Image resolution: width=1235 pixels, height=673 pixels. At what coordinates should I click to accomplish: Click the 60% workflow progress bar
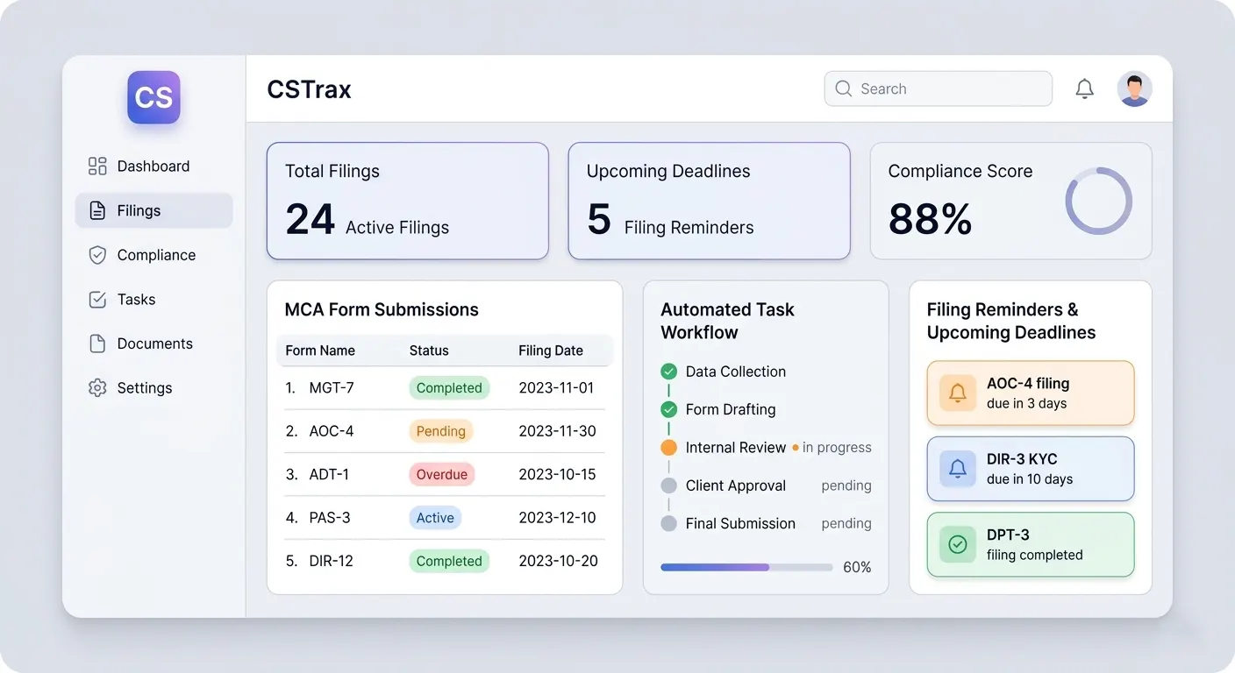click(746, 567)
